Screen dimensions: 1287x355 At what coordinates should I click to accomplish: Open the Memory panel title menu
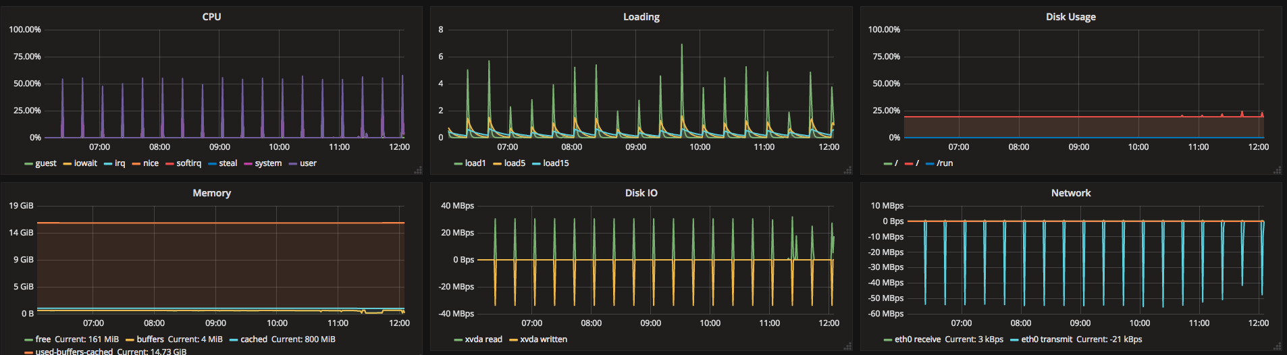point(211,193)
